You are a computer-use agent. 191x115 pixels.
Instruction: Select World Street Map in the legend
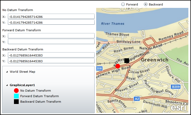point(23,72)
